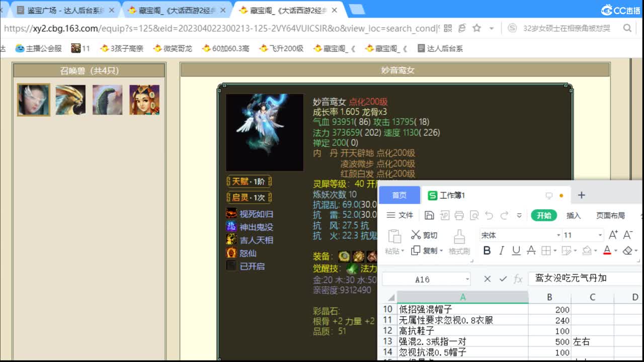Switch to WPS 首页 tab
This screenshot has width=644, height=362.
(x=399, y=195)
